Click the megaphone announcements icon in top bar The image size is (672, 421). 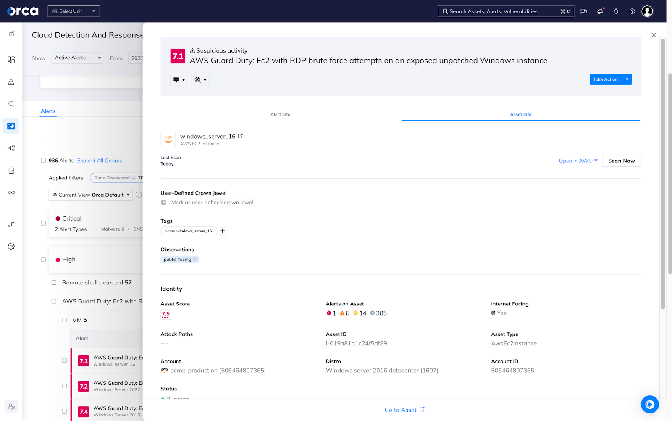600,11
